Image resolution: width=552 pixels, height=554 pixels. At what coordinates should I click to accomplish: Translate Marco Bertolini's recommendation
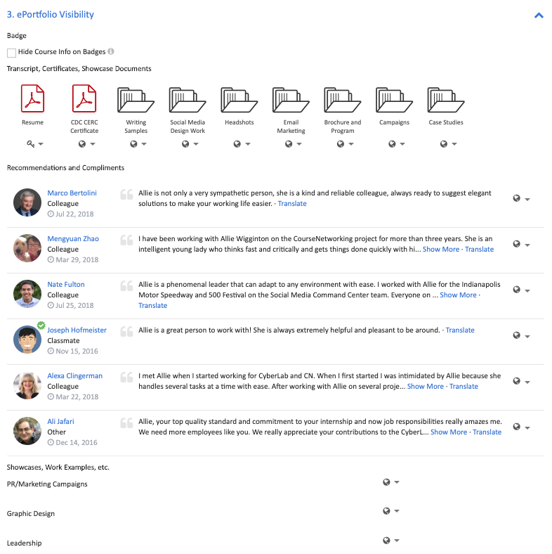292,203
